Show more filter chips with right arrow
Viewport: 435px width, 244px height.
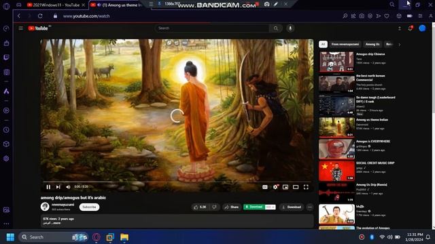(x=400, y=44)
